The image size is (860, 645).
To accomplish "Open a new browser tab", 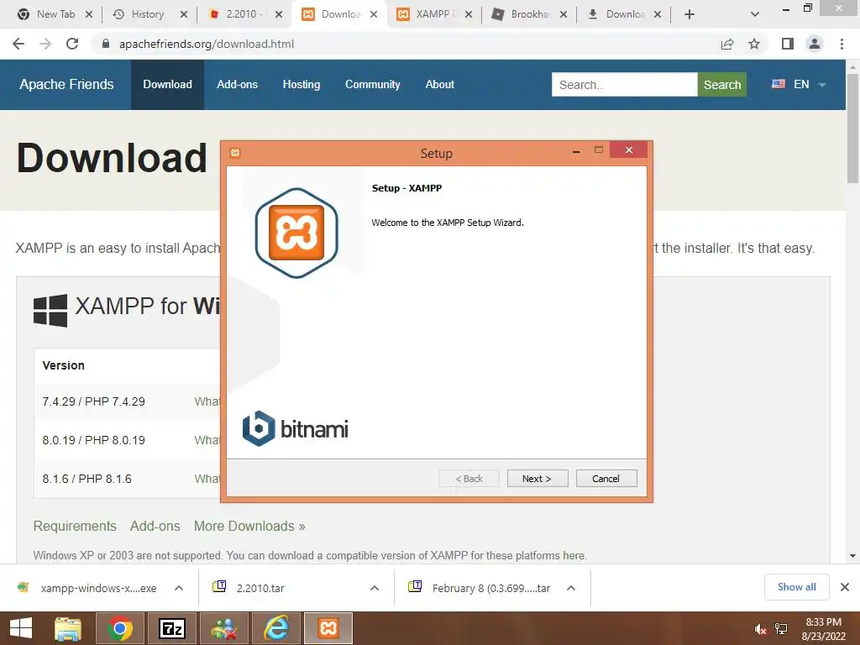I will pyautogui.click(x=690, y=15).
